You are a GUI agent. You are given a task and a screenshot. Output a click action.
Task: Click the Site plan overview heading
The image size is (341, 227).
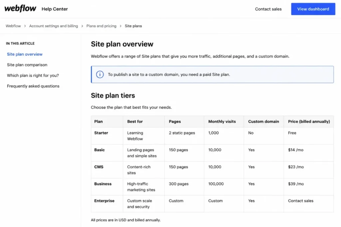pyautogui.click(x=122, y=44)
